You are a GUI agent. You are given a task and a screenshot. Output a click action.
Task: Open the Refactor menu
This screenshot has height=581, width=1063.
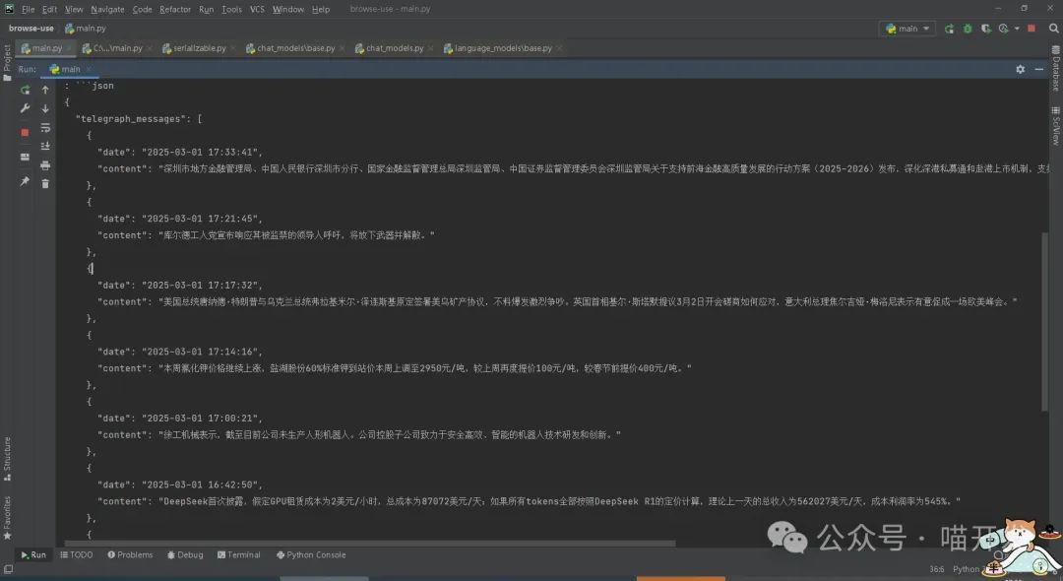click(x=175, y=9)
